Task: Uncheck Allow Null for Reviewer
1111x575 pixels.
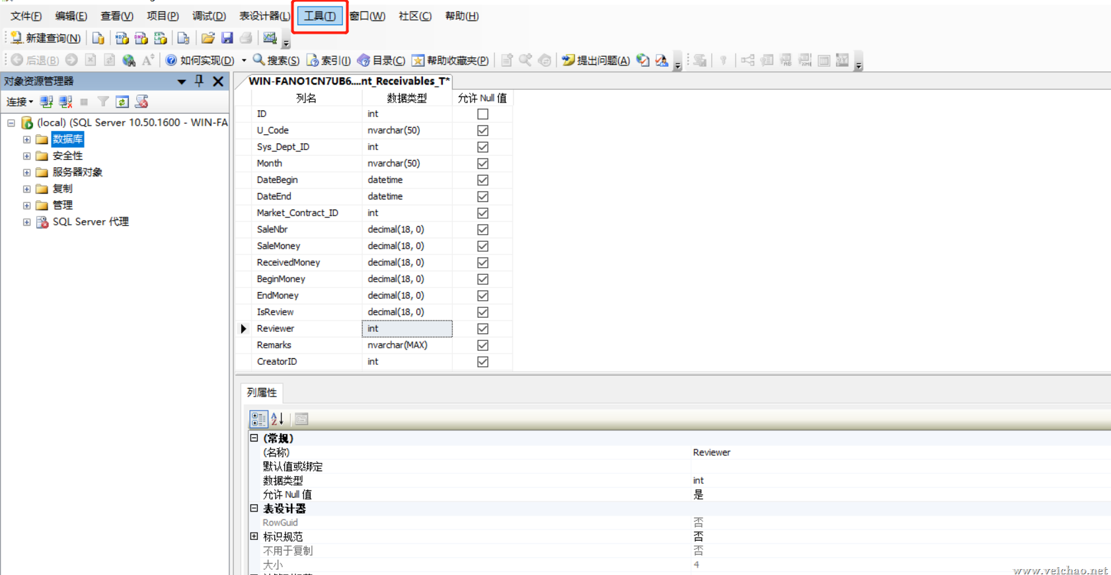Action: 483,328
